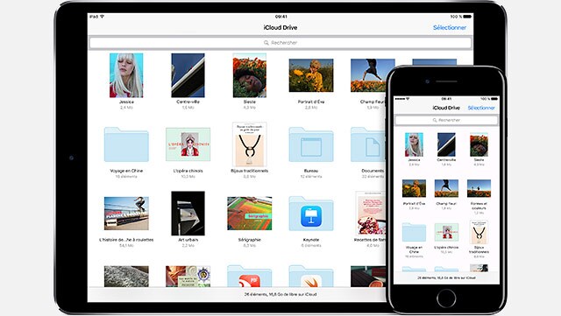The image size is (561, 316).
Task: Click the "Keynote" folder label on iPad
Action: point(311,240)
